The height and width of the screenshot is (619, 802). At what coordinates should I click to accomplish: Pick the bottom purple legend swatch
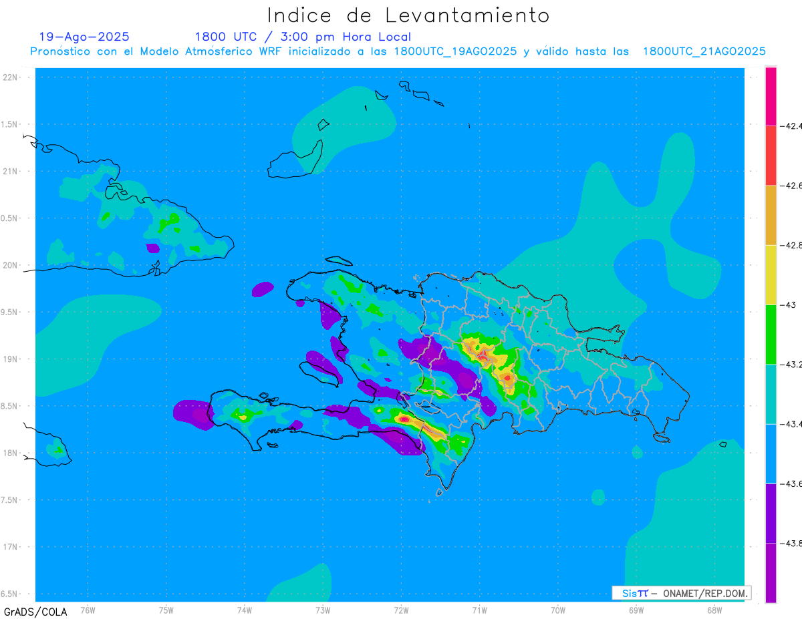(771, 573)
